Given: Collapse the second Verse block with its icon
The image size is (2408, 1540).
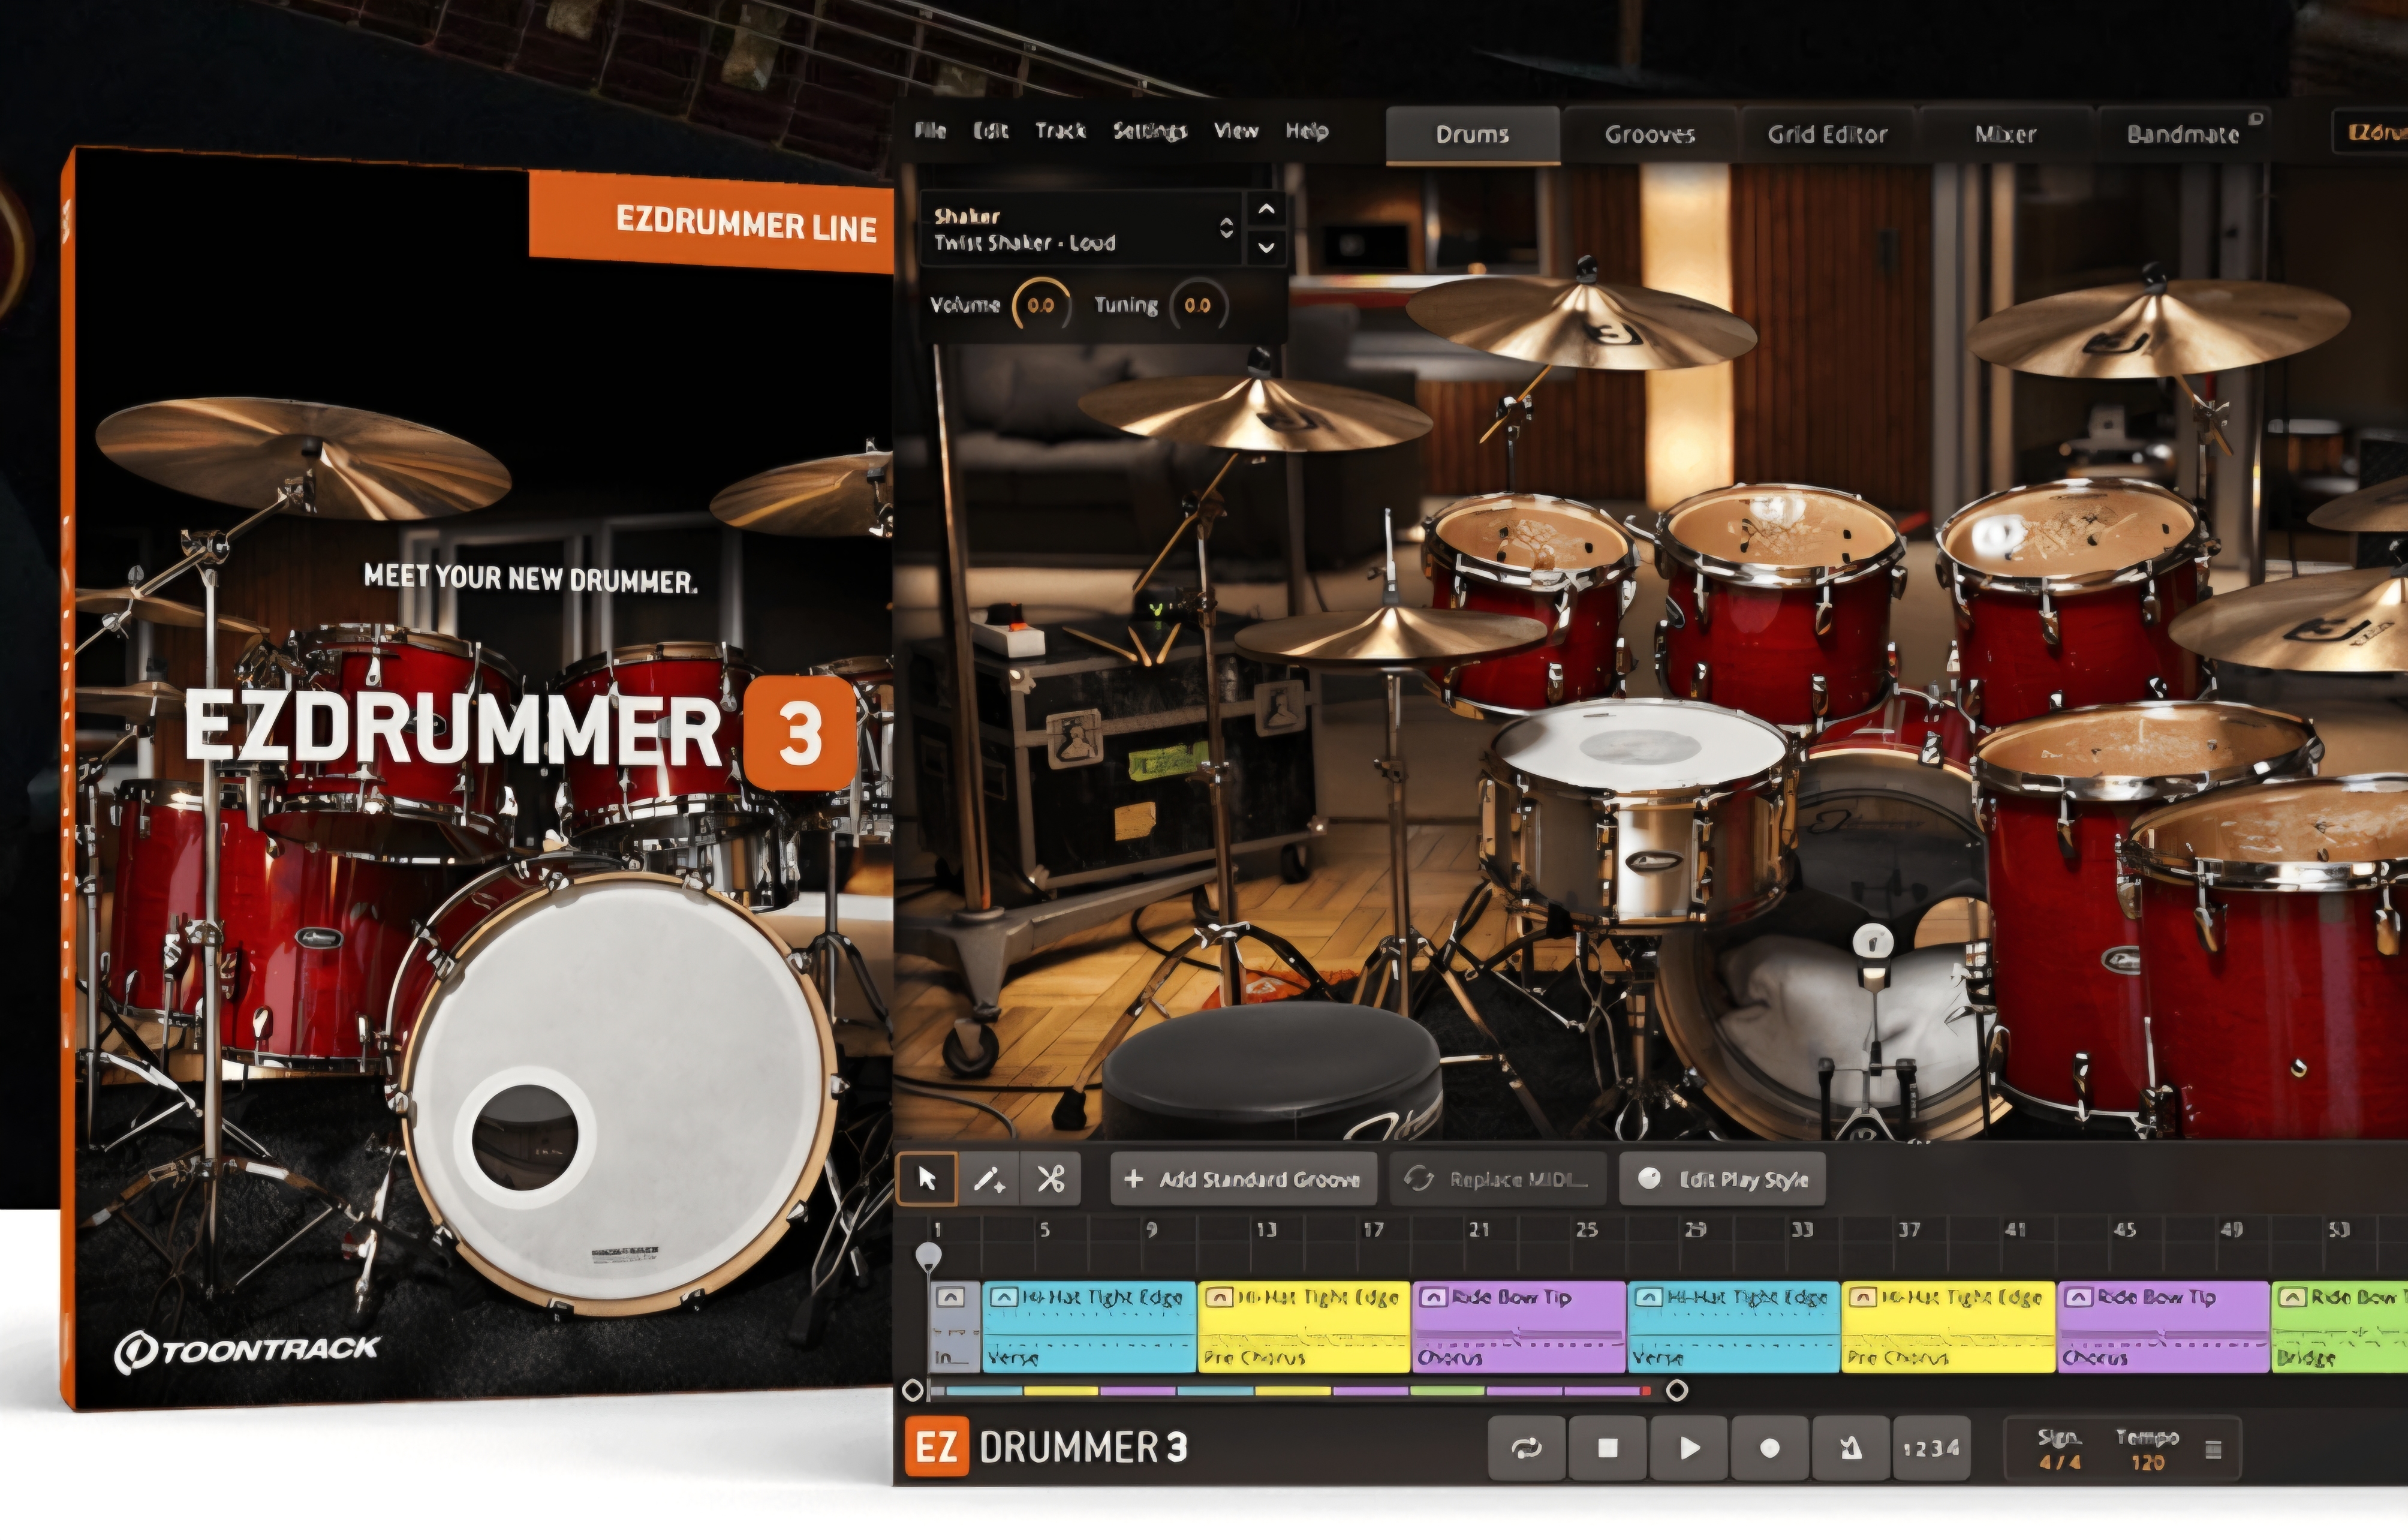Looking at the screenshot, I should coord(1649,1298).
